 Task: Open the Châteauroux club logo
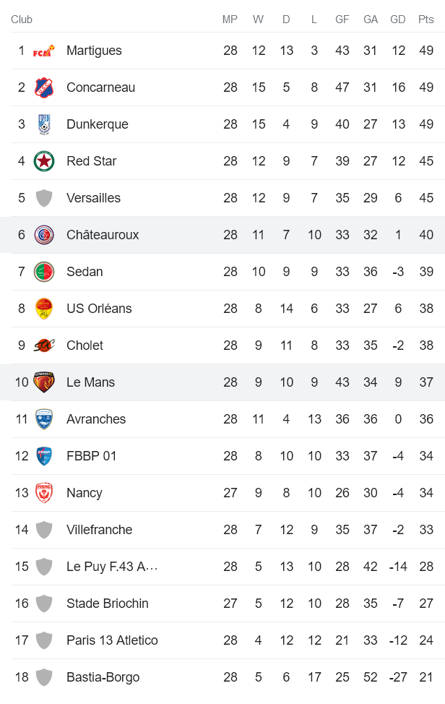44,235
